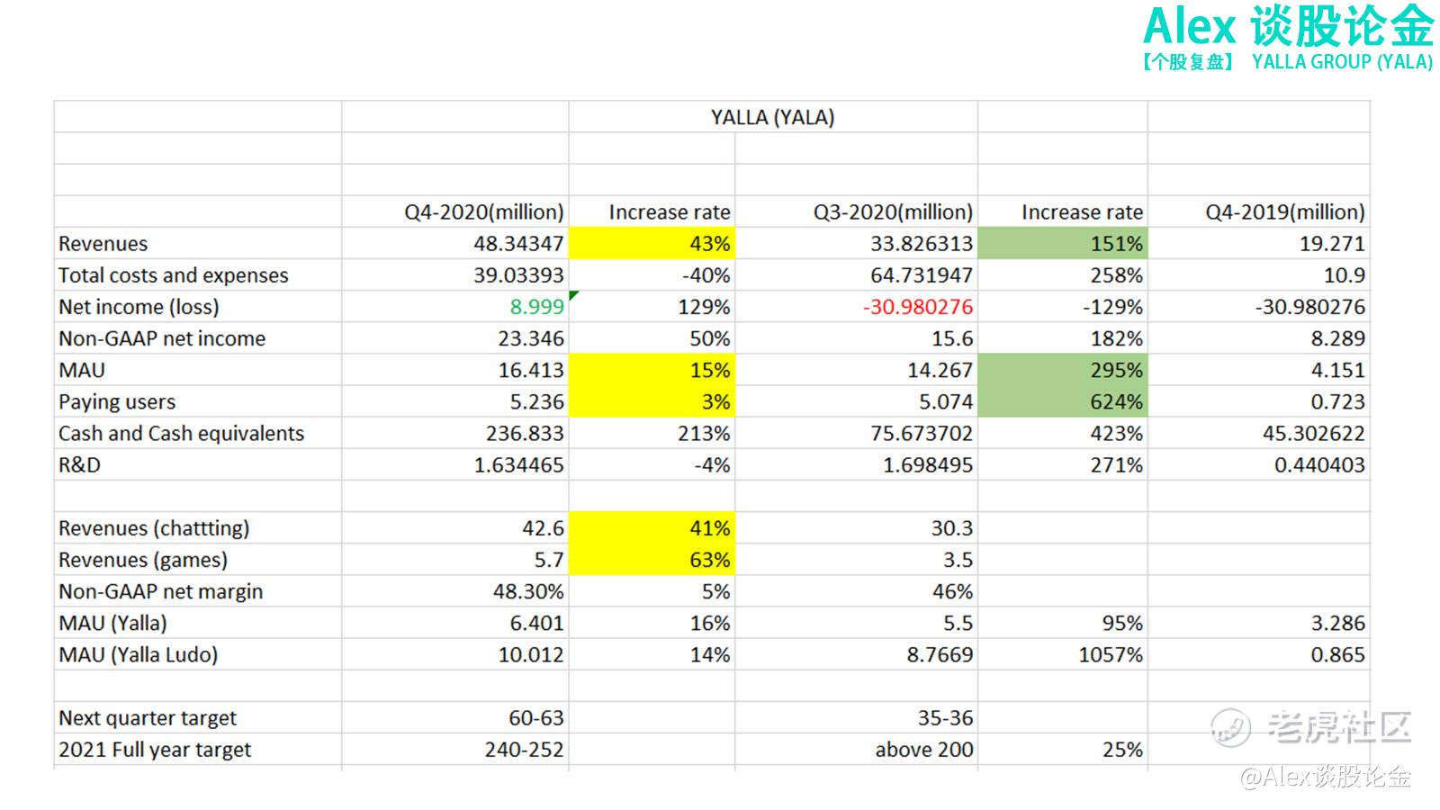The image size is (1440, 810).
Task: Select the R&D row label
Action: coord(80,465)
